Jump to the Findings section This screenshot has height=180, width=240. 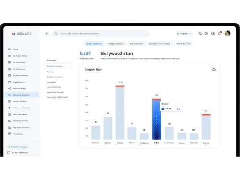tap(50, 72)
